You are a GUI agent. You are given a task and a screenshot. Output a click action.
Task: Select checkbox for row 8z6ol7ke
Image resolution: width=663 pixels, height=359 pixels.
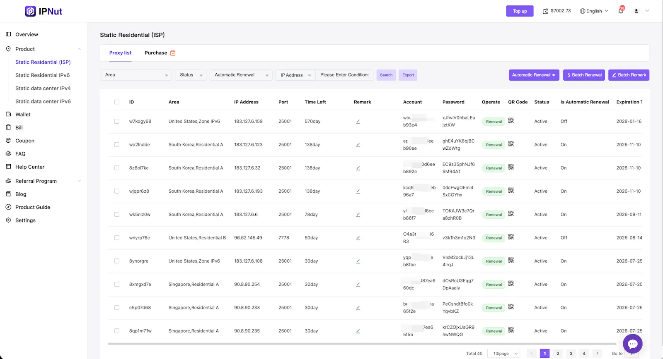point(117,168)
